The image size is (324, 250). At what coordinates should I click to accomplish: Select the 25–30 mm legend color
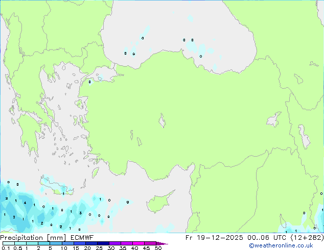coord(103,243)
